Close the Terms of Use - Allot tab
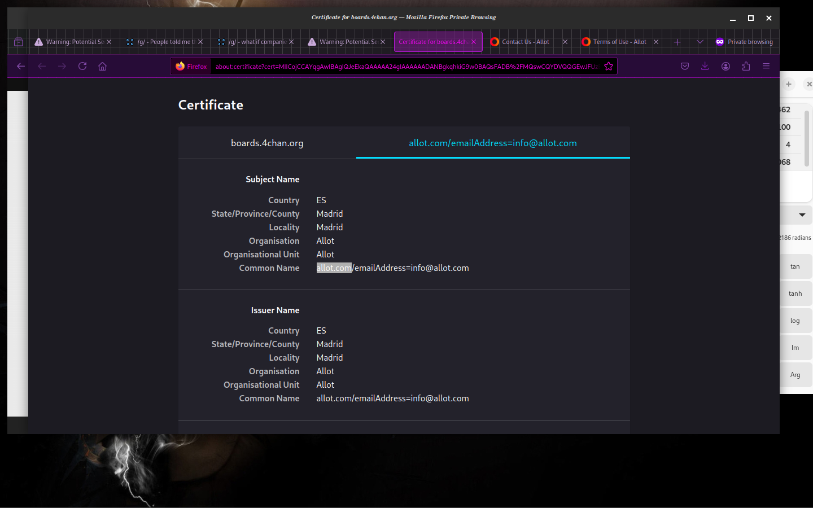This screenshot has width=813, height=508. tap(656, 42)
